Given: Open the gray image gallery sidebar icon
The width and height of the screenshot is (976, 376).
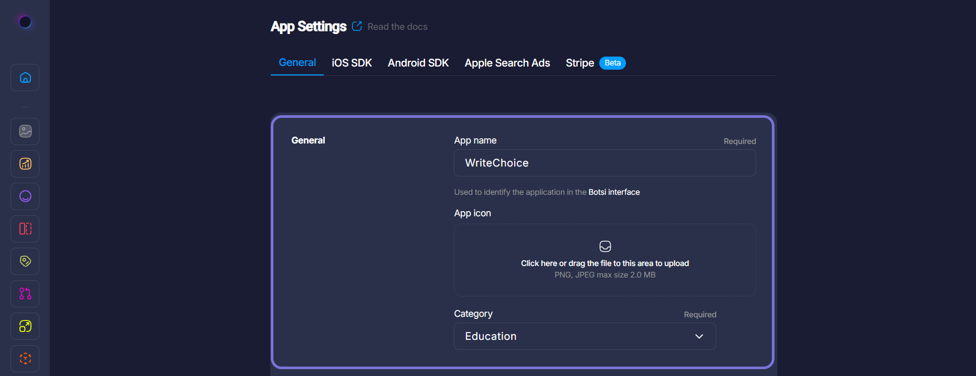Looking at the screenshot, I should point(25,131).
